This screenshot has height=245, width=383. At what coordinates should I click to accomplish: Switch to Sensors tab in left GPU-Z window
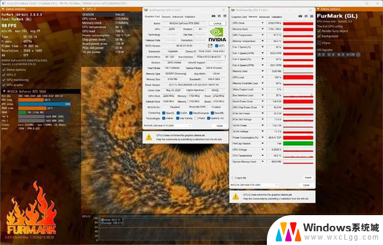[166, 17]
